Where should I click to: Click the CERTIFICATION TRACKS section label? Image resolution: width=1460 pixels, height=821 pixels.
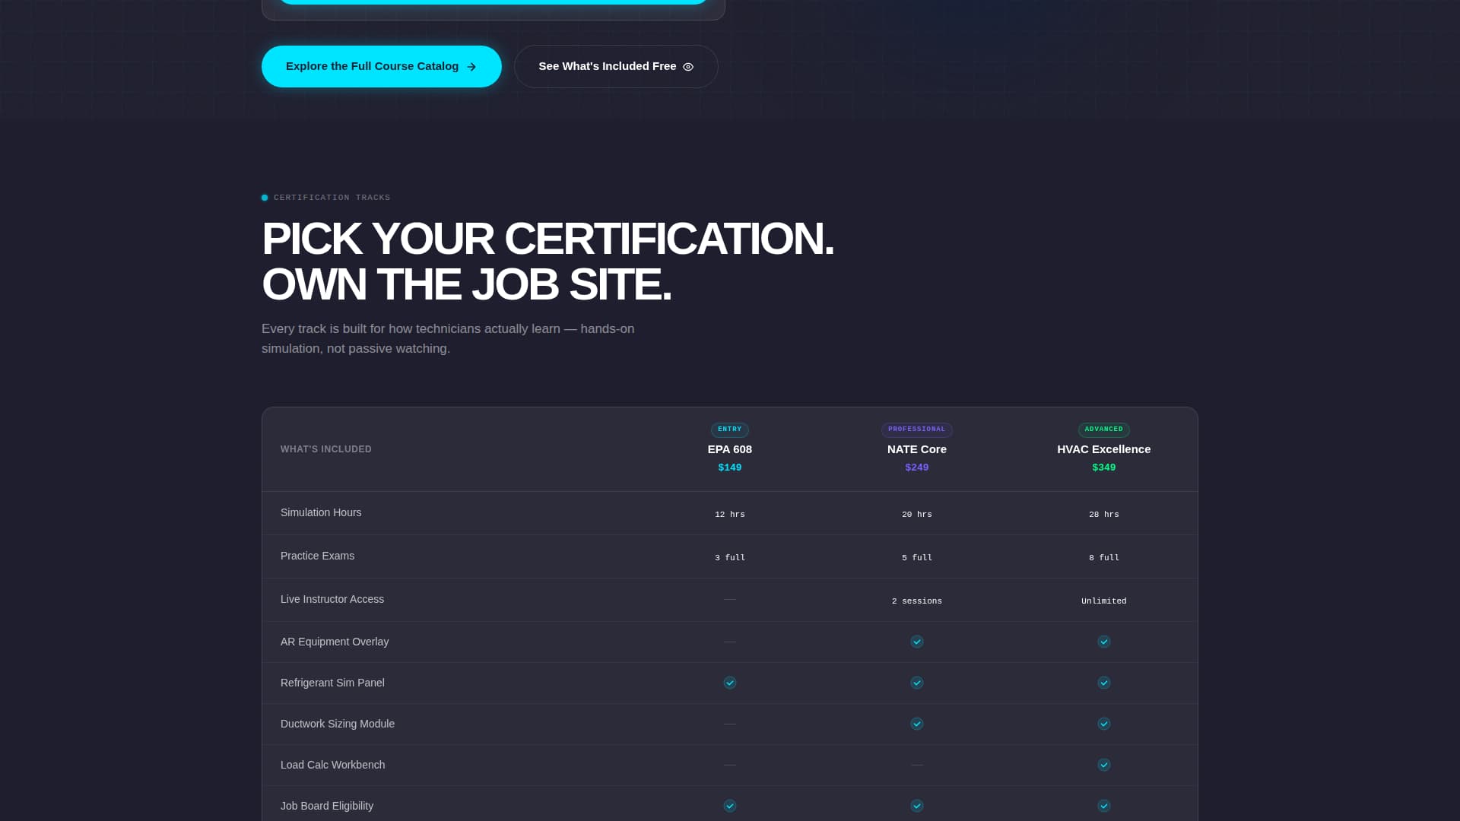[x=332, y=198]
